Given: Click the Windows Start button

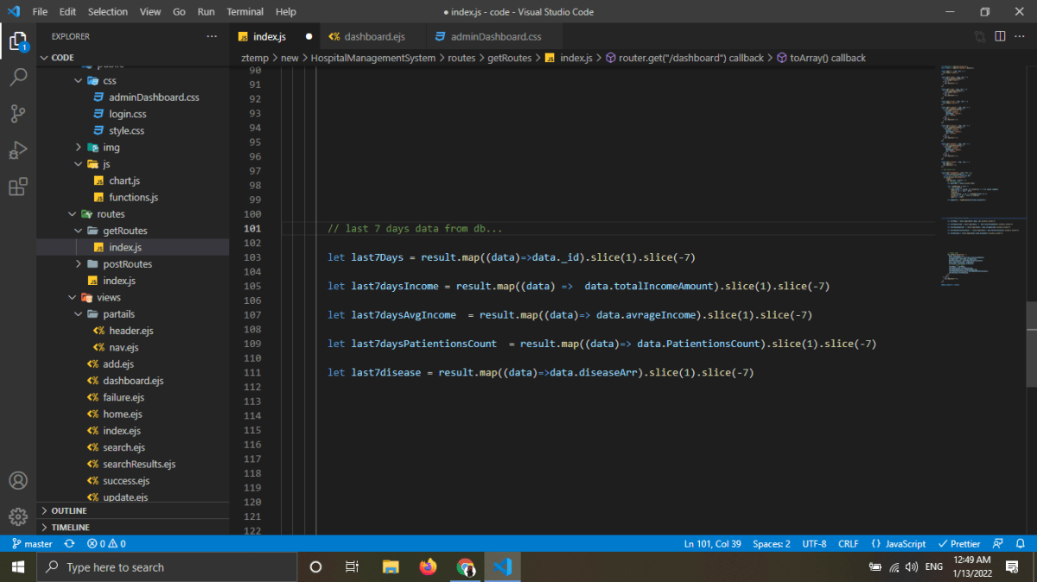Looking at the screenshot, I should pos(18,567).
